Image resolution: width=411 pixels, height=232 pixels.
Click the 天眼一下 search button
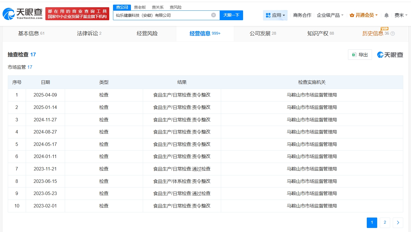231,15
